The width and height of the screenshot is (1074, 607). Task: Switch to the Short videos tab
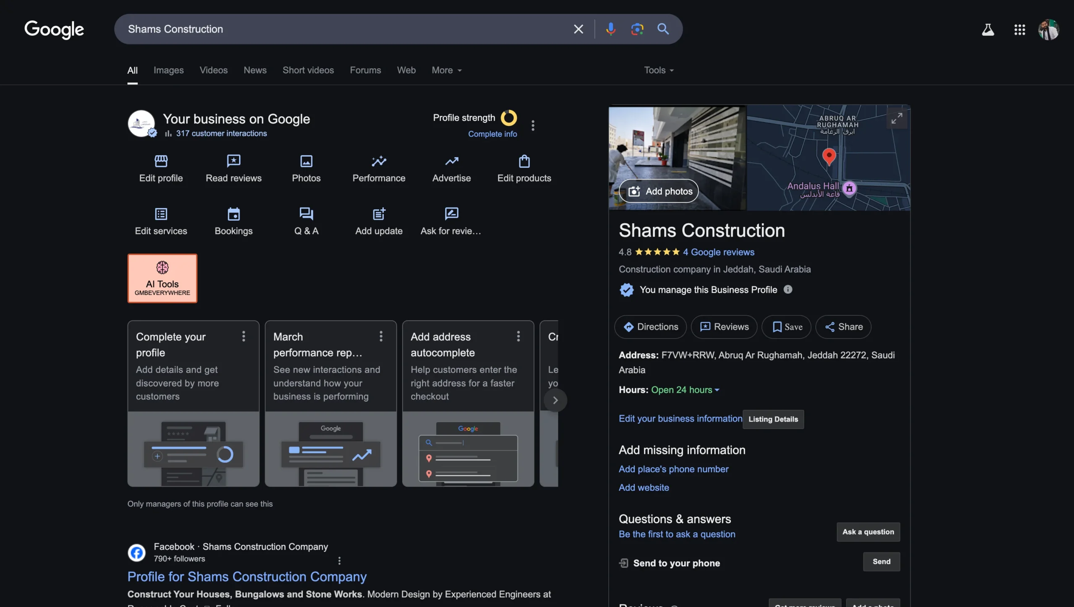308,70
